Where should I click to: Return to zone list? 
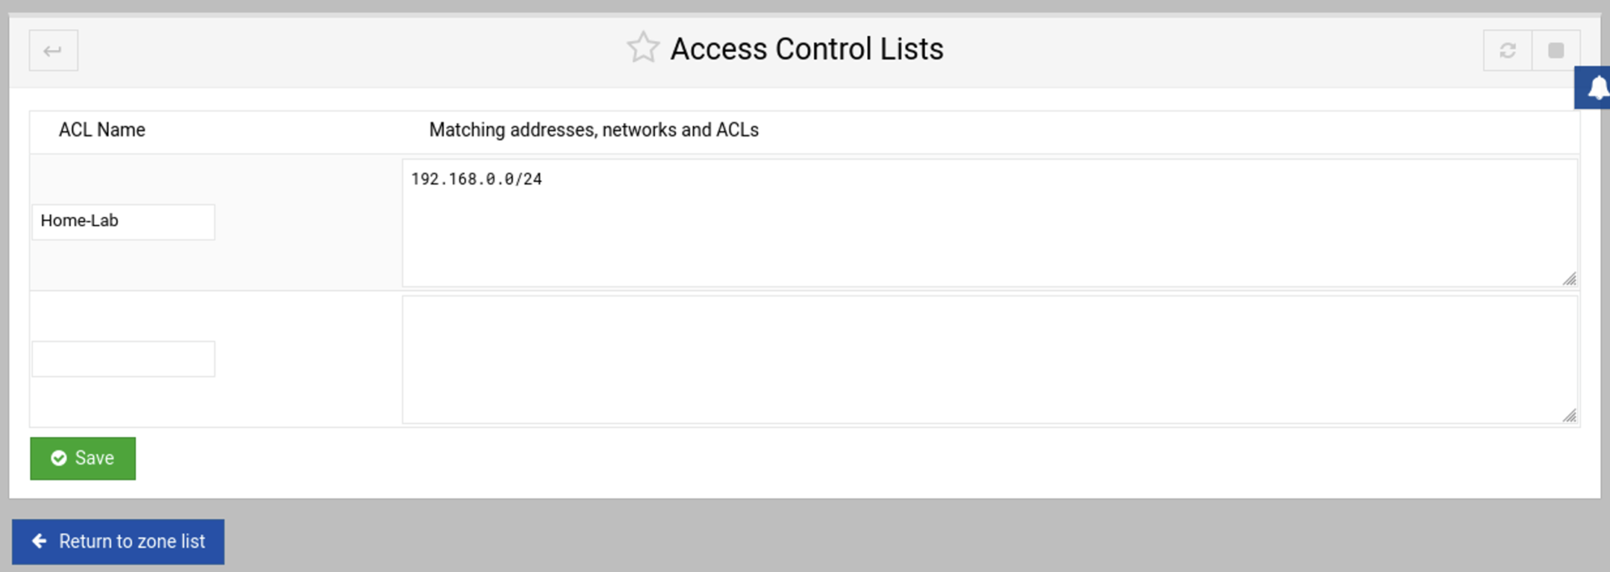118,541
